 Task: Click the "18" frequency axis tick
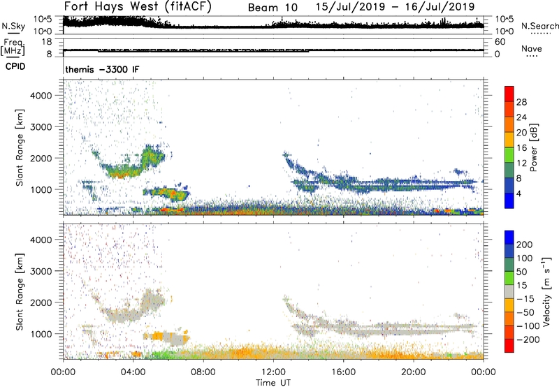[47, 42]
